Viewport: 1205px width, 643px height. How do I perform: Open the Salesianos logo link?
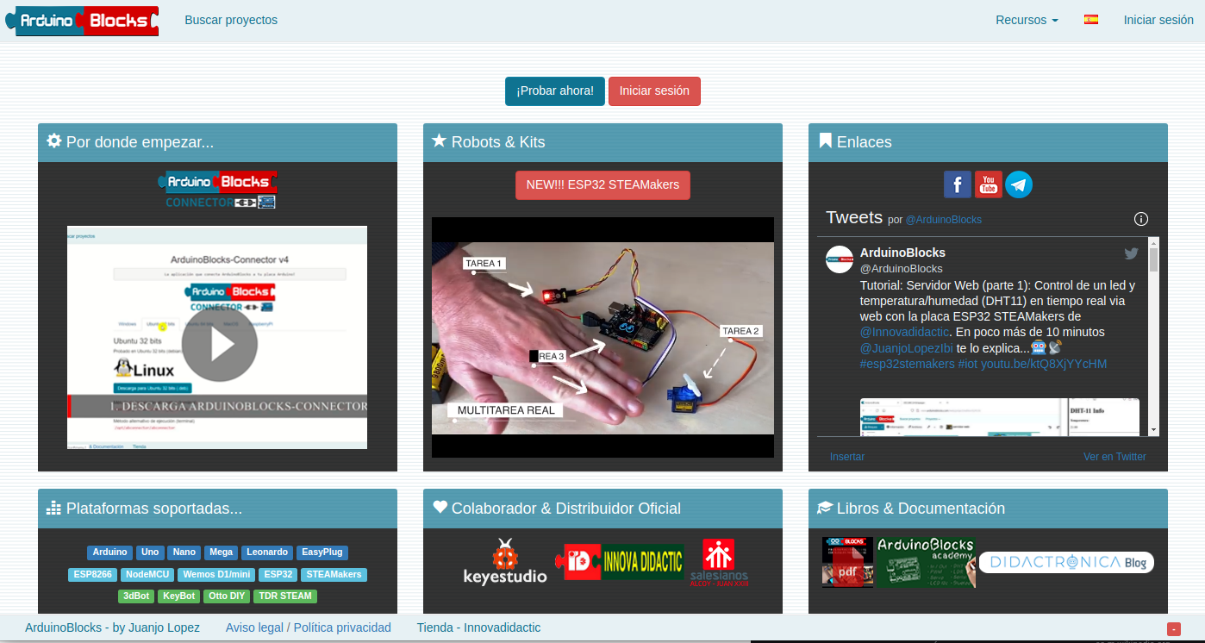(x=719, y=562)
